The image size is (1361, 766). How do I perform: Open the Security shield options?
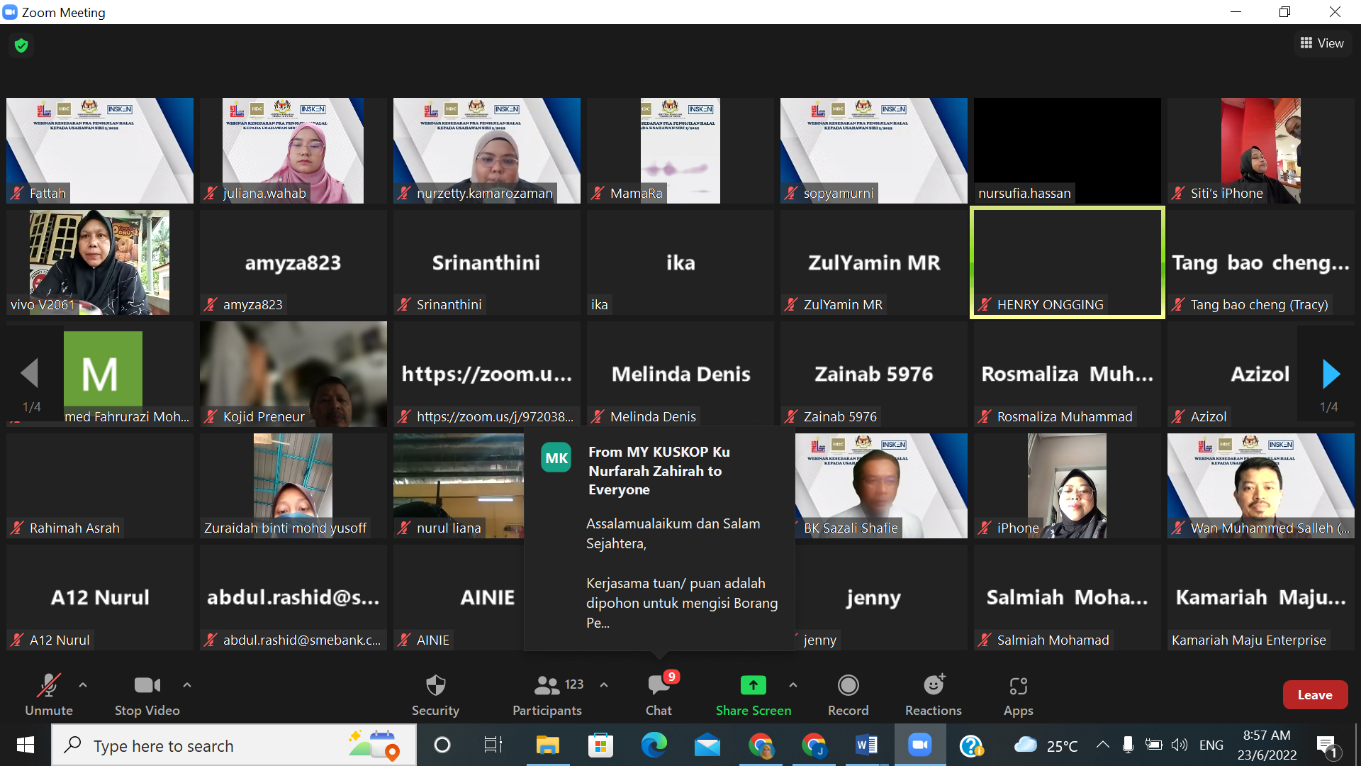click(435, 694)
